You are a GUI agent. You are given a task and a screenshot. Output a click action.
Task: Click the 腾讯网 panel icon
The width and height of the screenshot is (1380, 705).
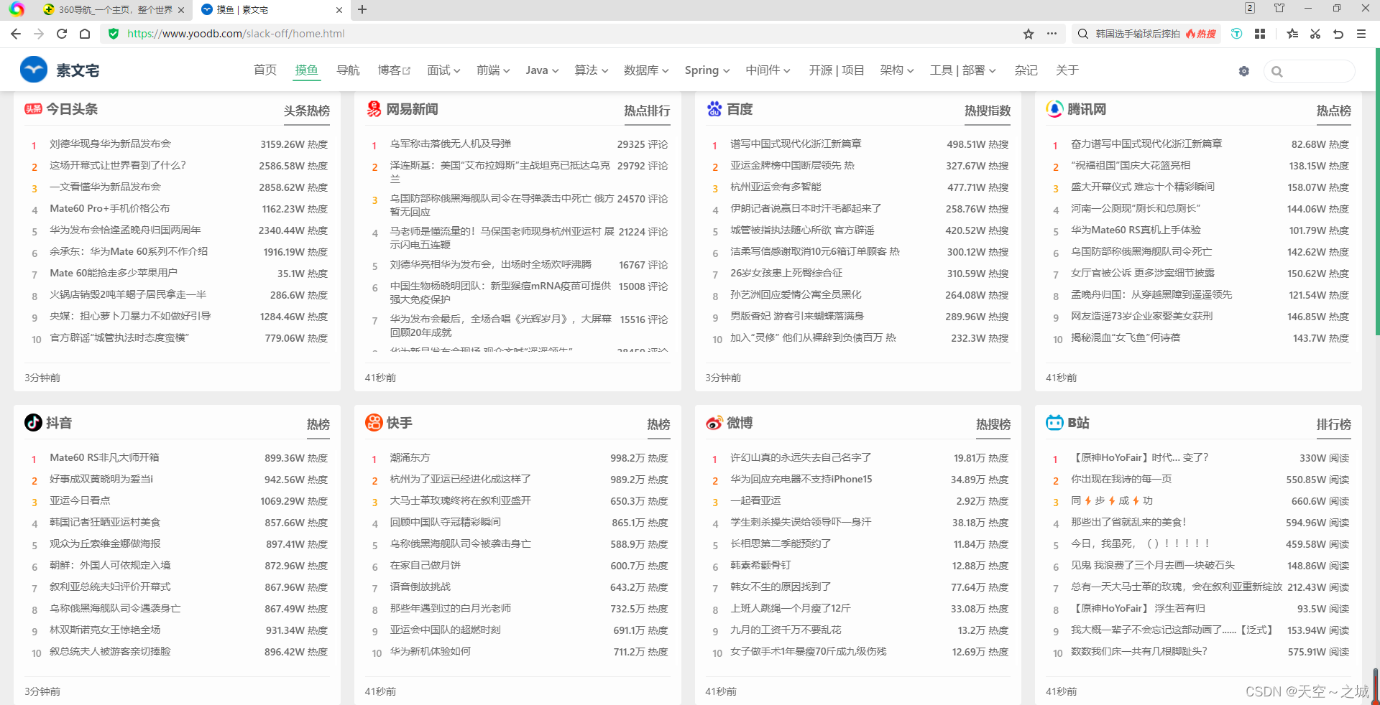point(1054,108)
